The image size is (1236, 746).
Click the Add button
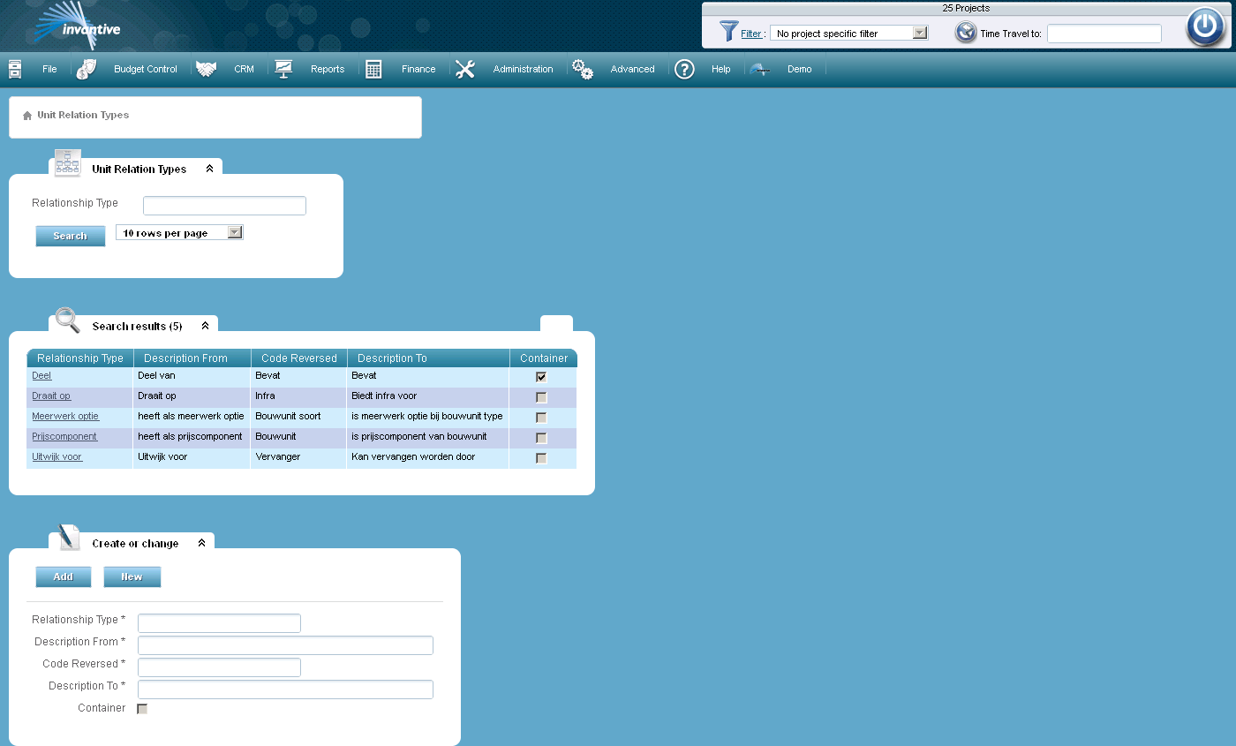[x=63, y=576]
